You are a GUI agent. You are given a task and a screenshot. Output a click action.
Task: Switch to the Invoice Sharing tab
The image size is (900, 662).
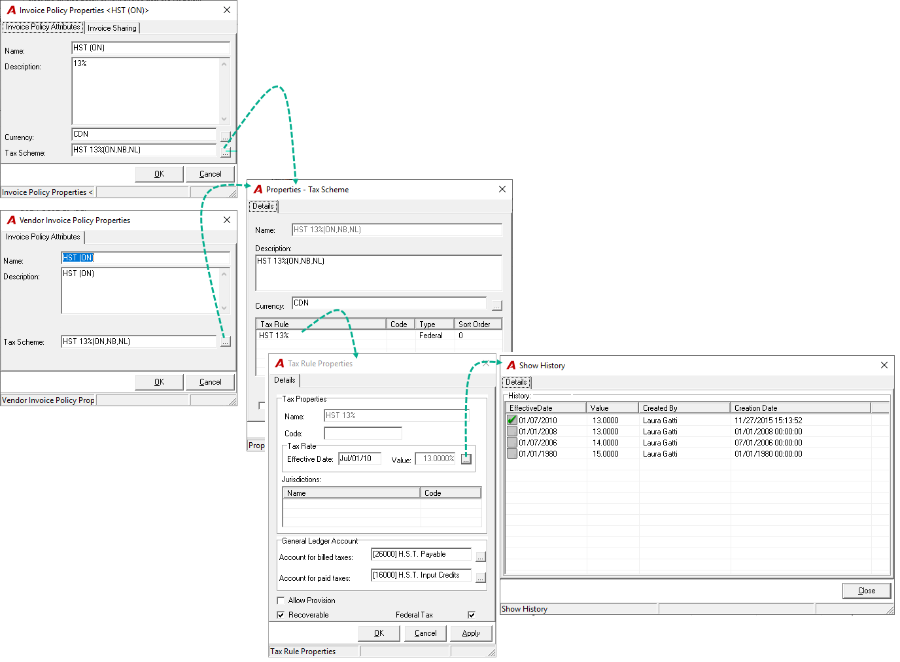pyautogui.click(x=112, y=28)
